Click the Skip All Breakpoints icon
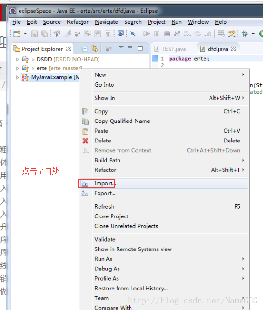The height and width of the screenshot is (310, 263). 133,34
